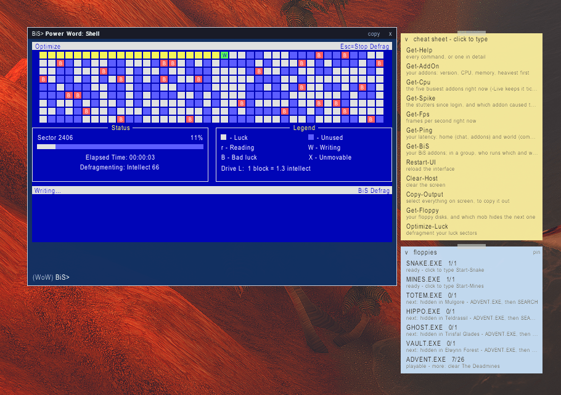Click the Get-Floppy command
The height and width of the screenshot is (395, 561).
point(472,213)
